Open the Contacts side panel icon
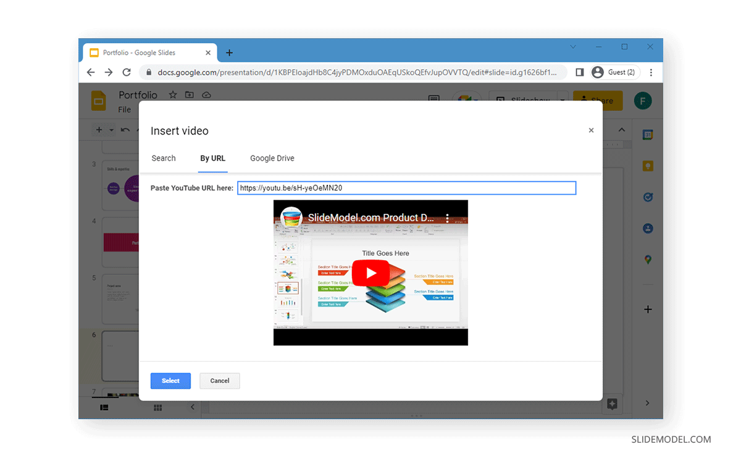Screen dimensions: 741x458 coord(647,228)
